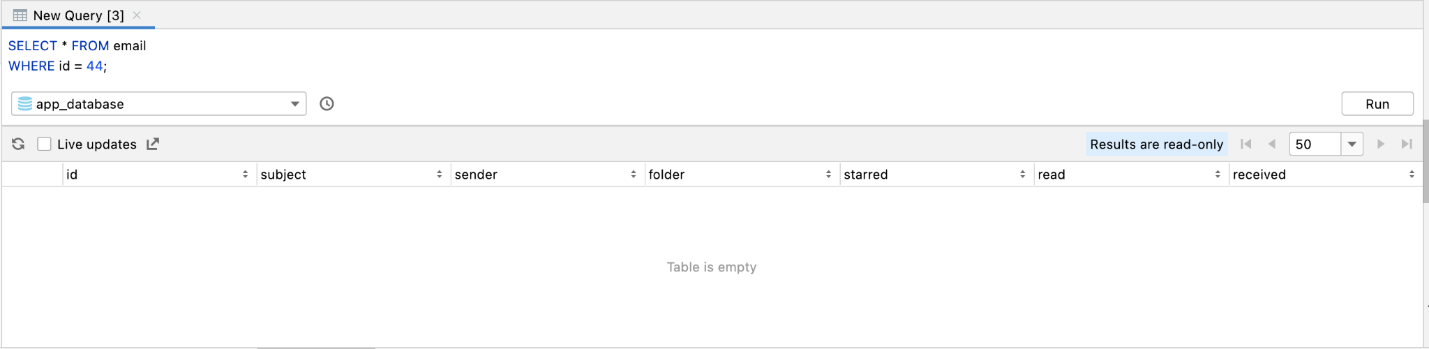The height and width of the screenshot is (349, 1429).
Task: Go to the first results page
Action: pyautogui.click(x=1246, y=144)
